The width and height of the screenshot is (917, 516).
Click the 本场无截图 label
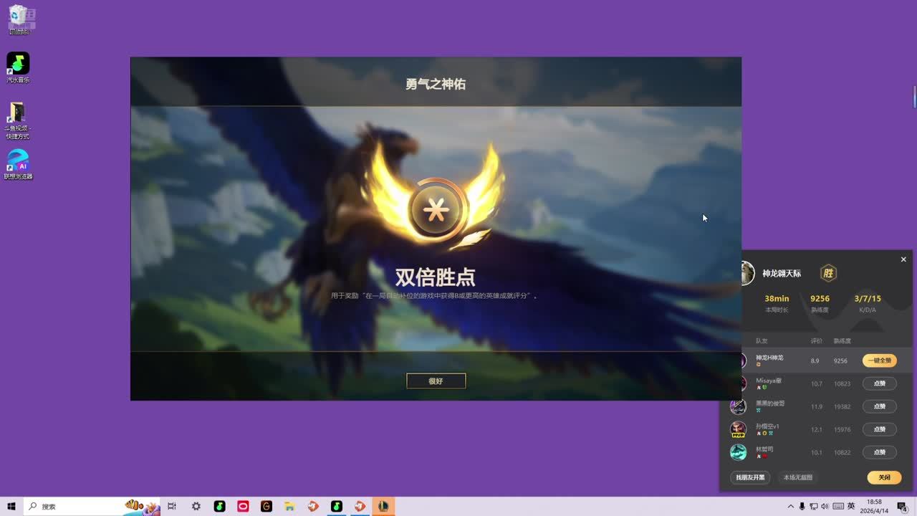coord(798,477)
